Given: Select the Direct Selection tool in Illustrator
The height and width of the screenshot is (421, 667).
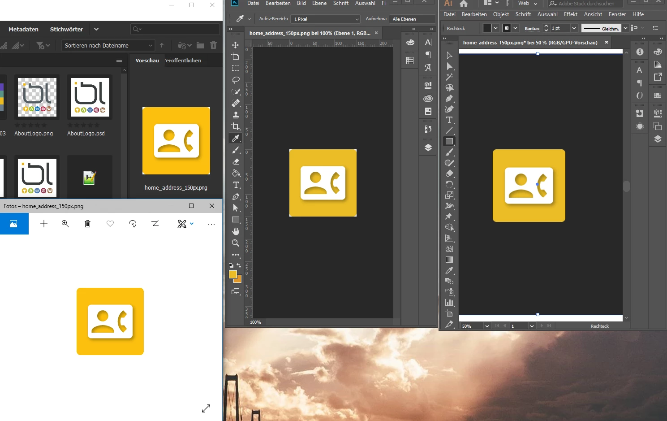Looking at the screenshot, I should coord(449,66).
